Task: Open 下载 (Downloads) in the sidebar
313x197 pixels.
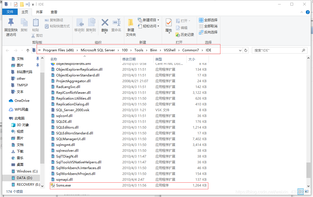Action: 17,151
